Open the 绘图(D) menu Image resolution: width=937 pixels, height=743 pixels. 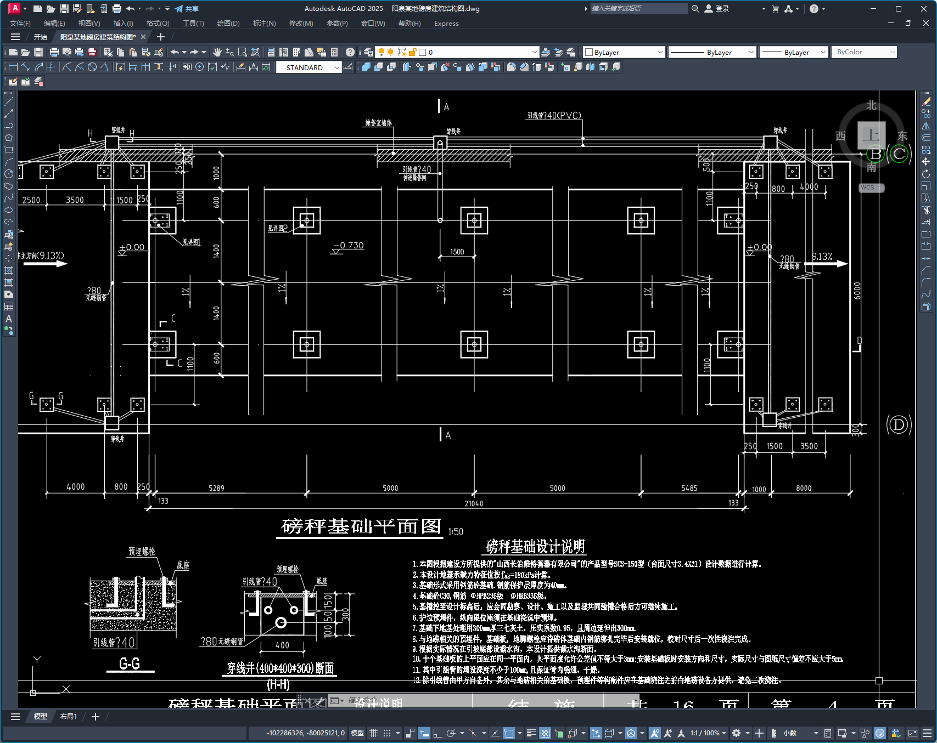(x=228, y=24)
